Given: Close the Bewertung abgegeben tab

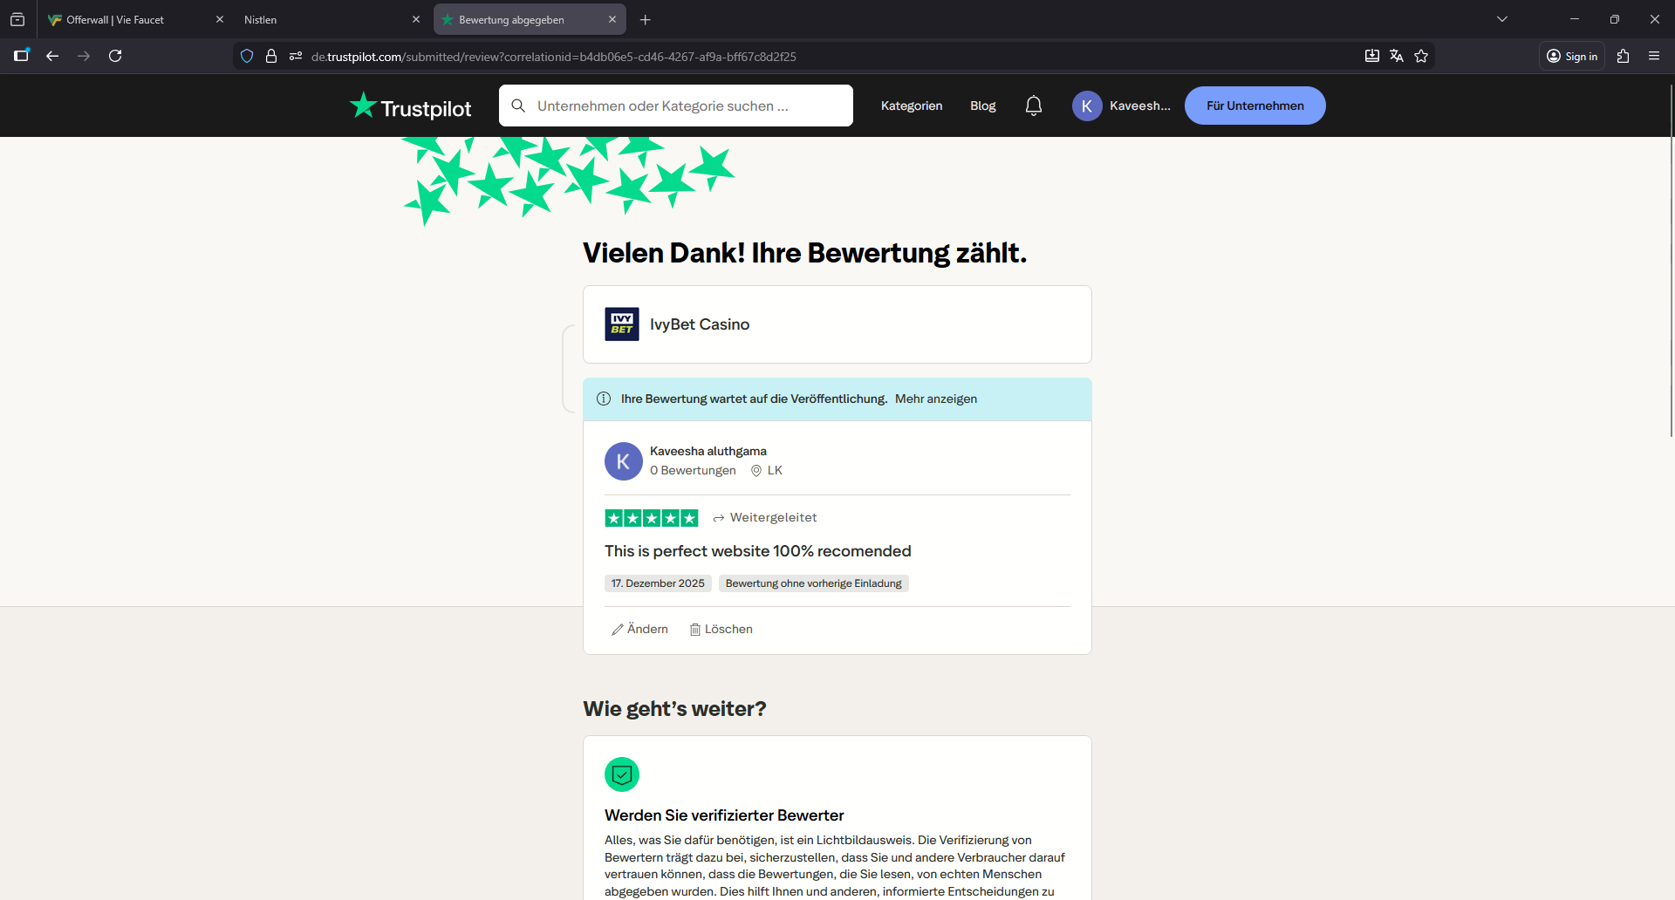Looking at the screenshot, I should [612, 19].
